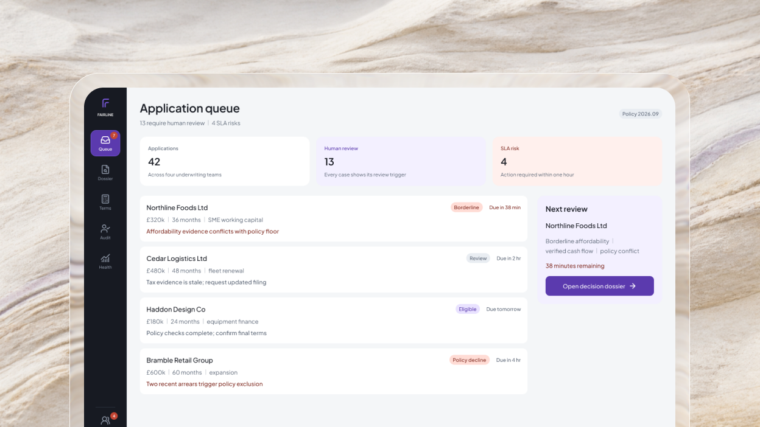Click the Policy decline status tag

tap(470, 360)
